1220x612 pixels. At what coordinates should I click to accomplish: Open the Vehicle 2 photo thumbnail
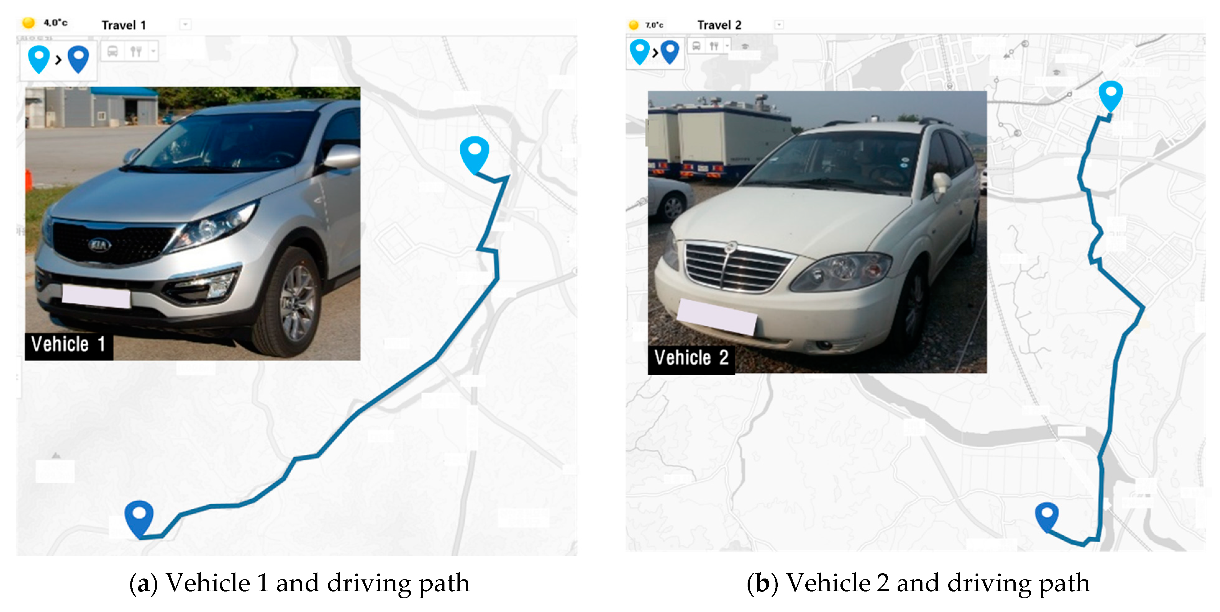coord(817,232)
